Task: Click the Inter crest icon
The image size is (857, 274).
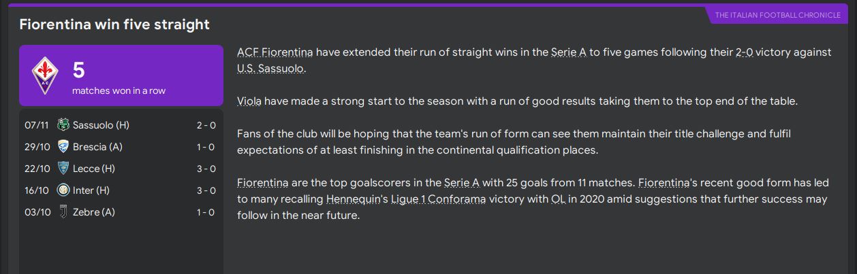Action: pos(63,190)
